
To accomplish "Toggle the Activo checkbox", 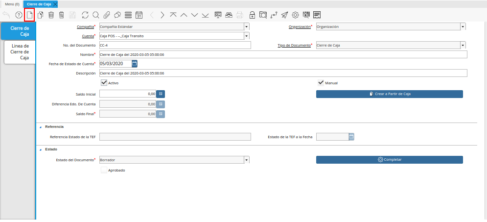I will pyautogui.click(x=104, y=83).
